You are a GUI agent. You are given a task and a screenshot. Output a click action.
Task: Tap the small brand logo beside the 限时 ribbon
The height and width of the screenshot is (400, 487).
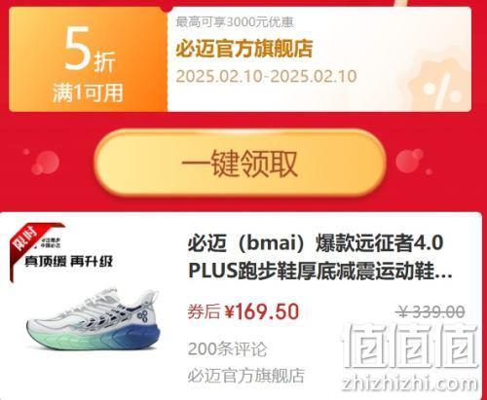[x=50, y=243]
